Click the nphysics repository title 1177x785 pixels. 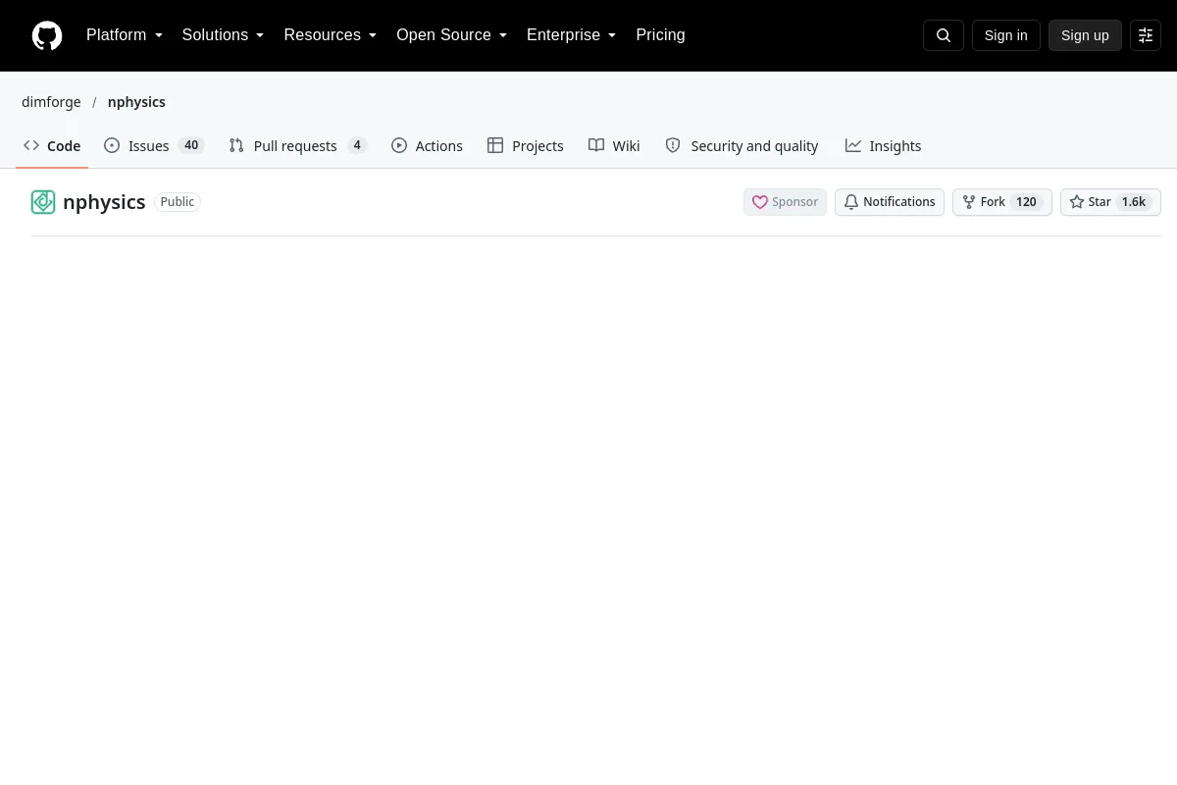point(104,202)
